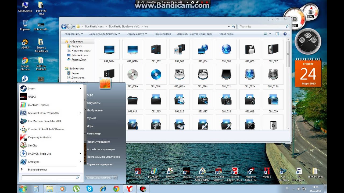Image resolution: width=344 pixels, height=193 pixels.
Task: Click Explorer back navigation arrow
Action: click(x=64, y=27)
